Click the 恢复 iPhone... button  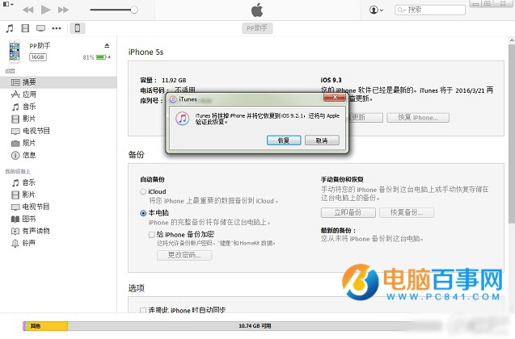tap(418, 118)
